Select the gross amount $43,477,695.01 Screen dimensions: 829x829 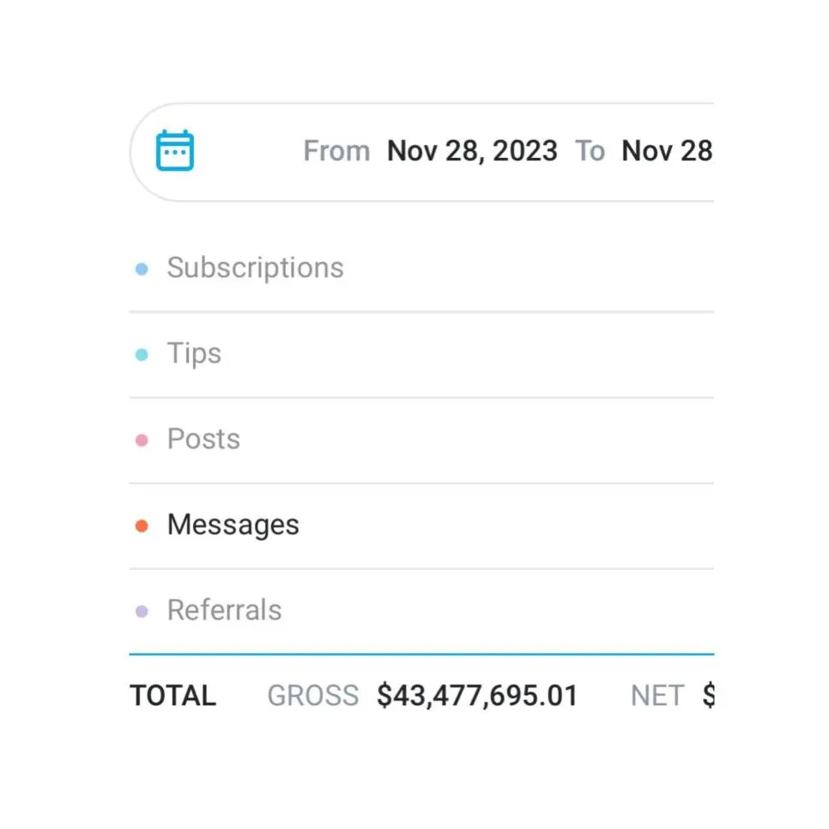(477, 696)
